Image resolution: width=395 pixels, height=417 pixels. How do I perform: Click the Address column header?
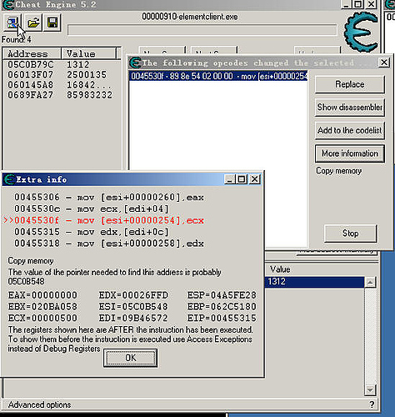point(32,53)
